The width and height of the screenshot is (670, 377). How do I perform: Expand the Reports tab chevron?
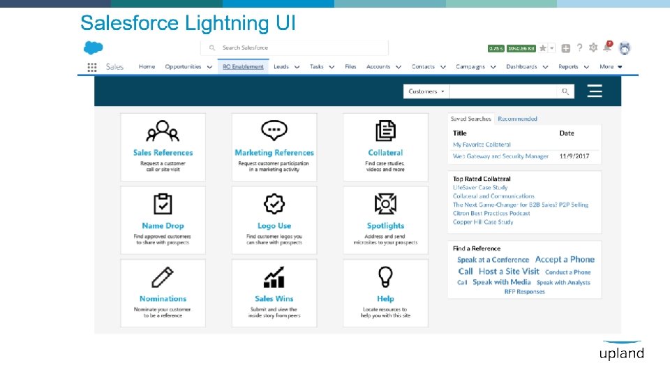(586, 67)
